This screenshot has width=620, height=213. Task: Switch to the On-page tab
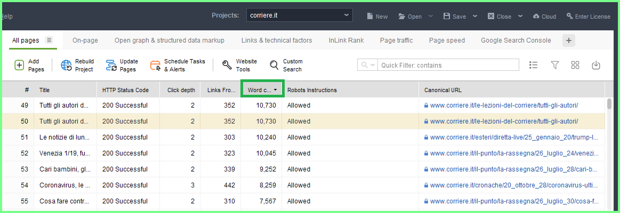[x=85, y=40]
